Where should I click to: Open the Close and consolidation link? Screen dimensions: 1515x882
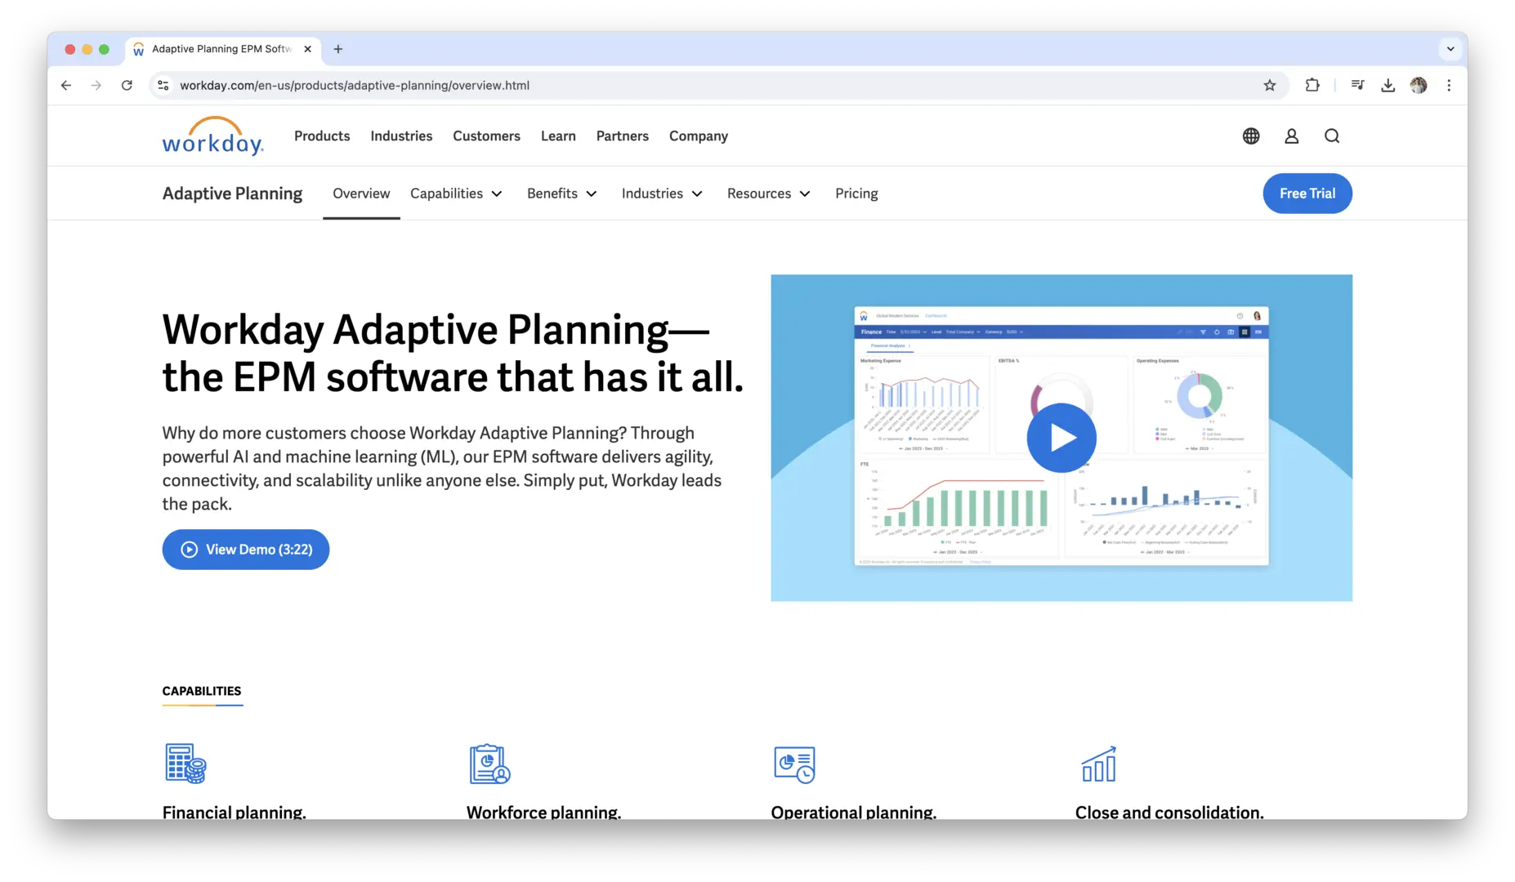point(1169,812)
